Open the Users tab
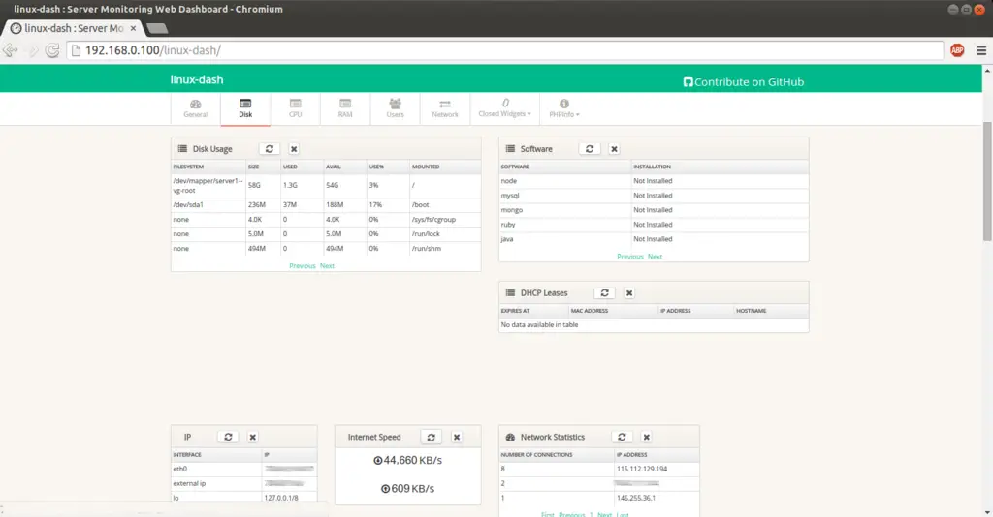The image size is (993, 517). 396,108
